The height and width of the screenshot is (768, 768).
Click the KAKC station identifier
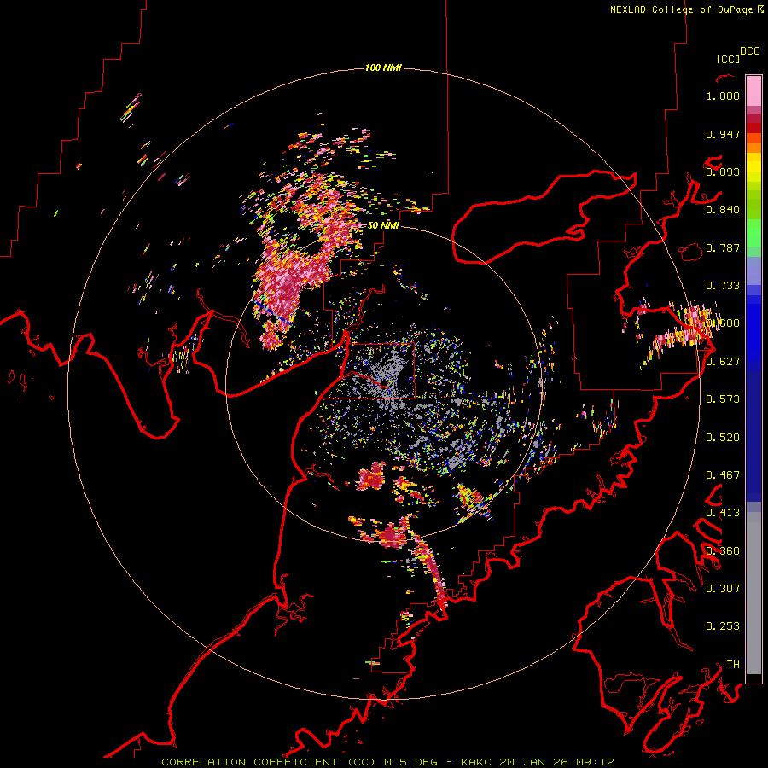pos(478,762)
